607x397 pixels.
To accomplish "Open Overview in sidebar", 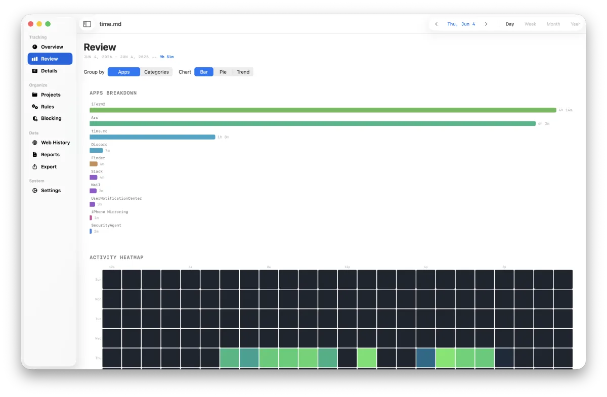I will pyautogui.click(x=50, y=47).
